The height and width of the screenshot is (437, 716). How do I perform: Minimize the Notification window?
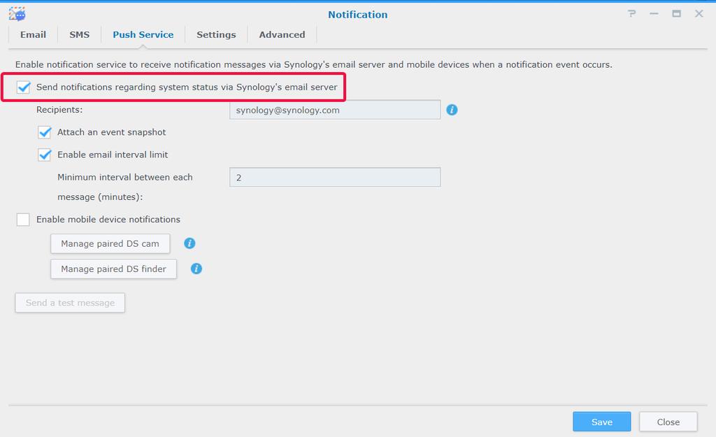(654, 14)
